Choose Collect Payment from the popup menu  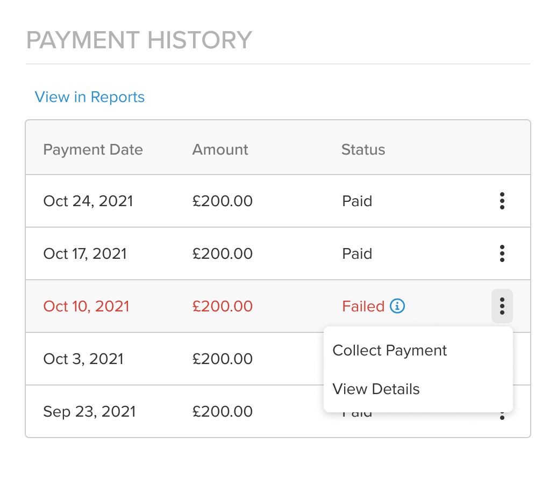(x=390, y=351)
